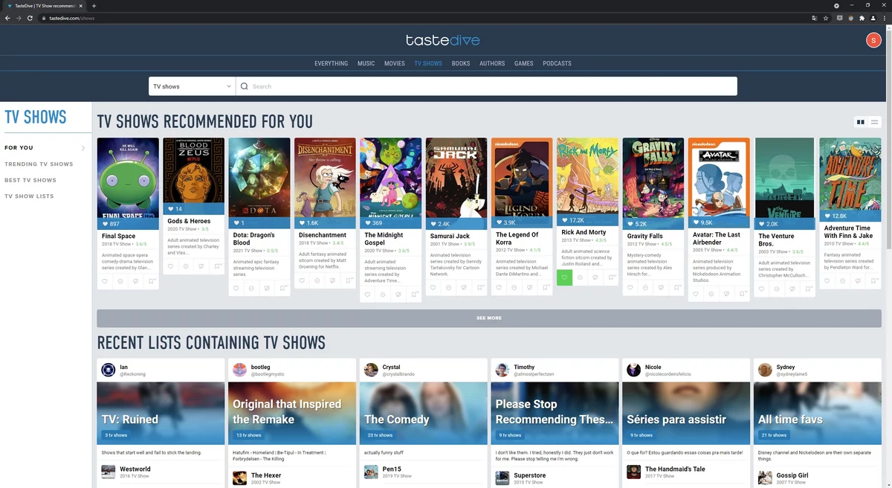Open Best TV Shows in the sidebar

30,180
